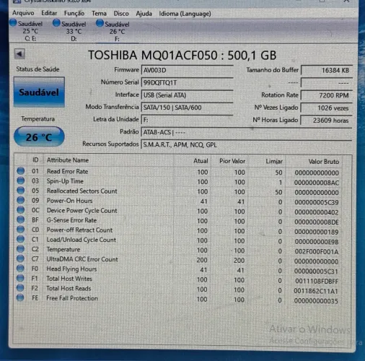The width and height of the screenshot is (365, 361).
Task: Open the Arquivo menu
Action: 23,13
